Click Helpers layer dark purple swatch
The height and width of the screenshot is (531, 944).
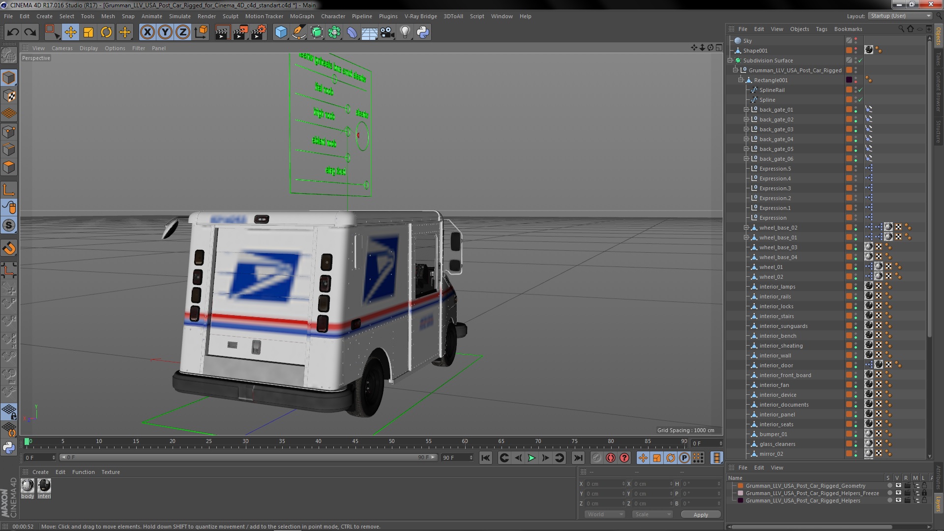click(740, 501)
